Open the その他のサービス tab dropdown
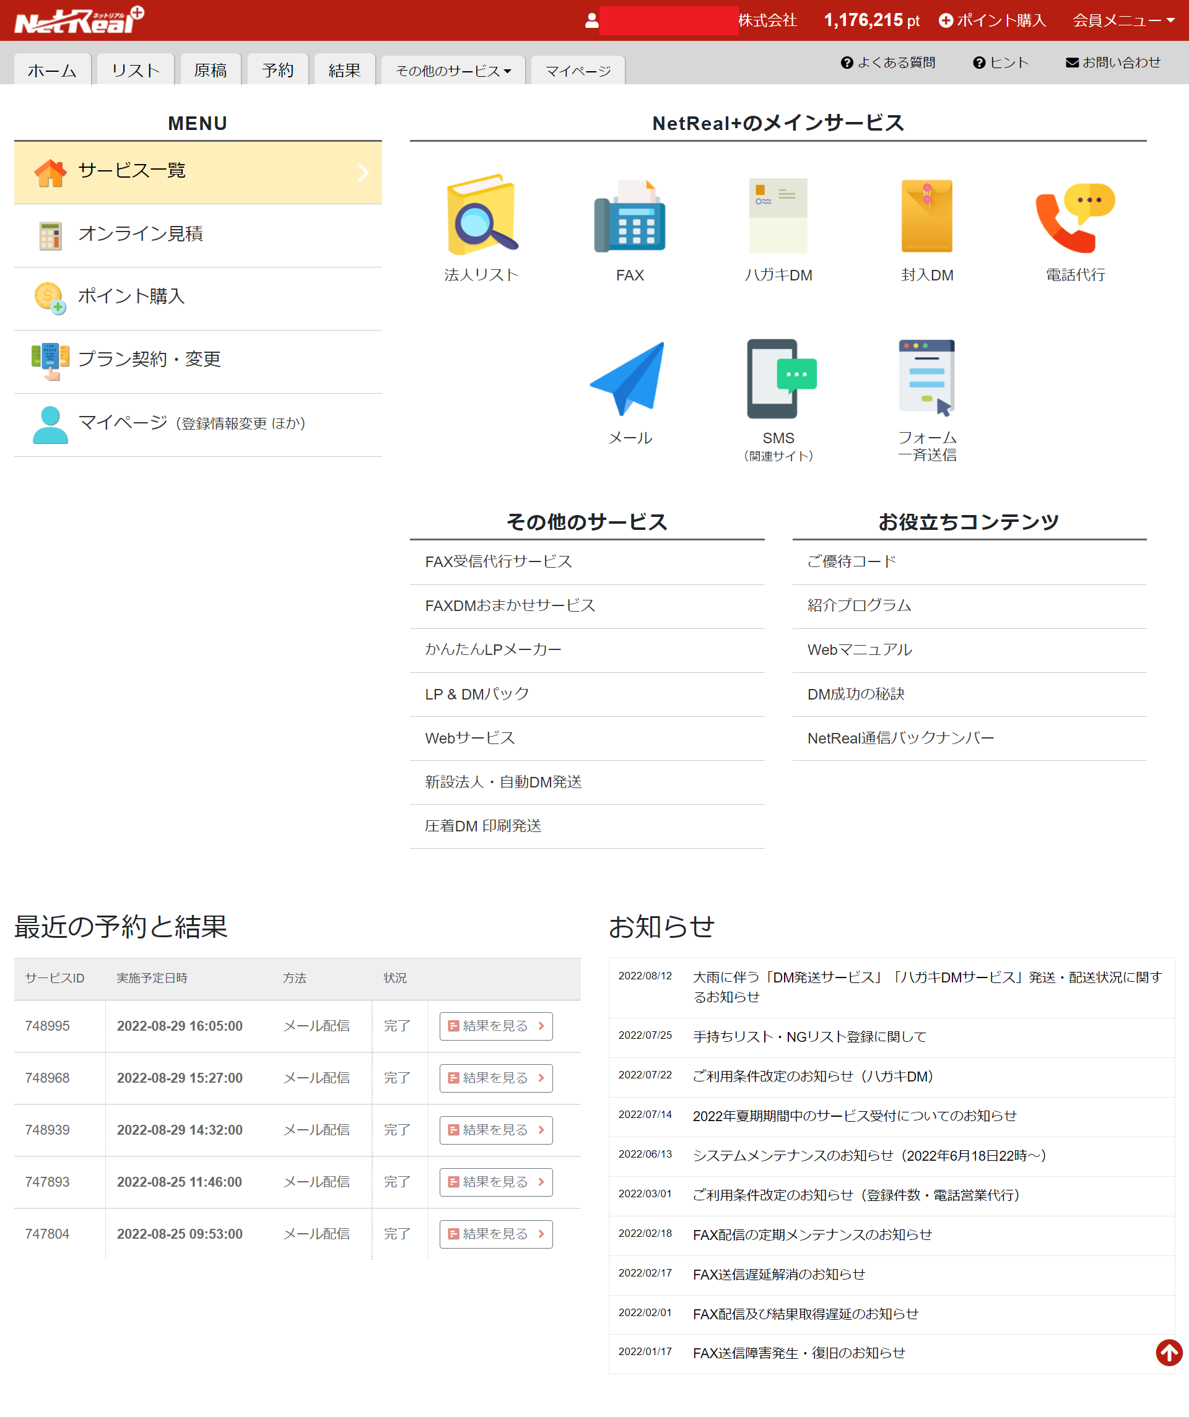 [x=453, y=70]
